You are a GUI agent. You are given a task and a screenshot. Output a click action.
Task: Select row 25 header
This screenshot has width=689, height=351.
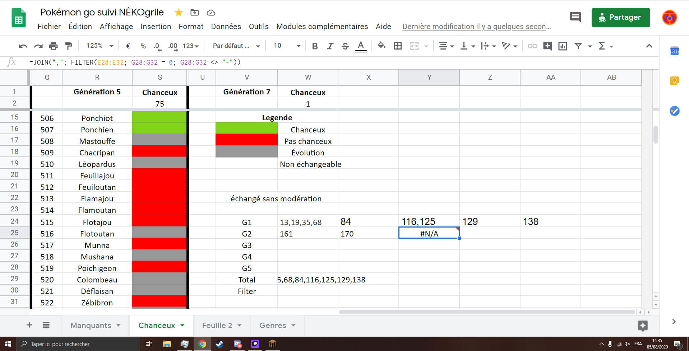(x=14, y=233)
